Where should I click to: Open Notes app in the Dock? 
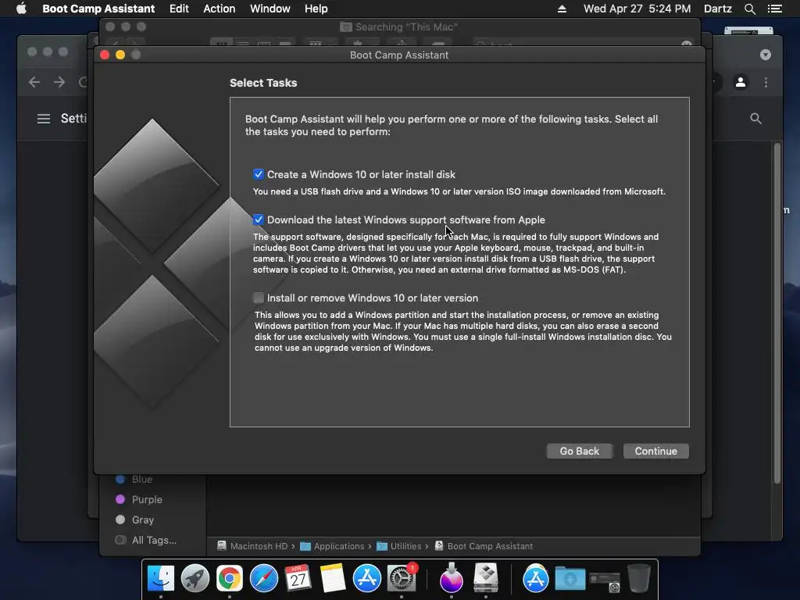click(333, 579)
